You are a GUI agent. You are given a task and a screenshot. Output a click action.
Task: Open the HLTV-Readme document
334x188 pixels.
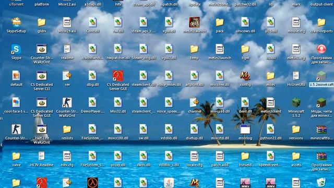click(x=42, y=156)
